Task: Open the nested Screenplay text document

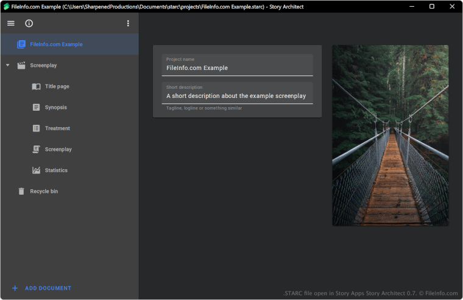Action: [58, 150]
